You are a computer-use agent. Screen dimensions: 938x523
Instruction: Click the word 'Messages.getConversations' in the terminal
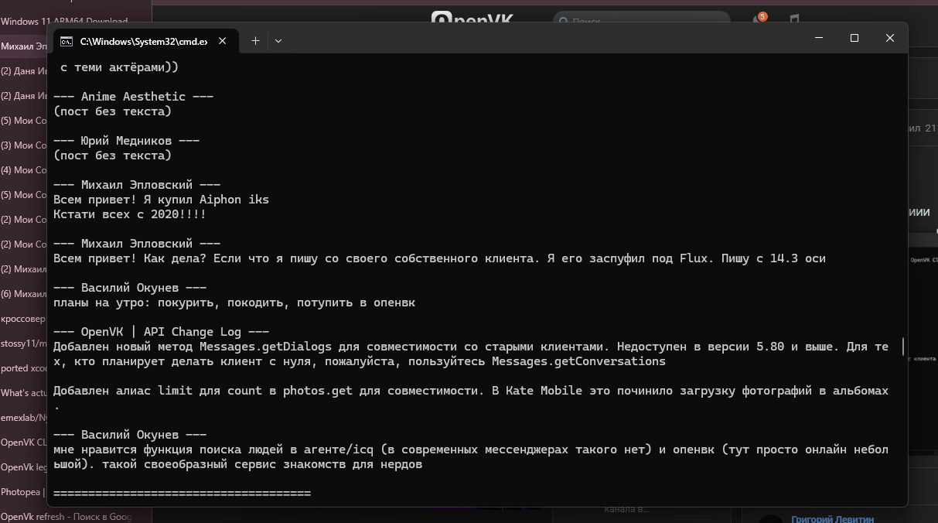click(x=578, y=361)
